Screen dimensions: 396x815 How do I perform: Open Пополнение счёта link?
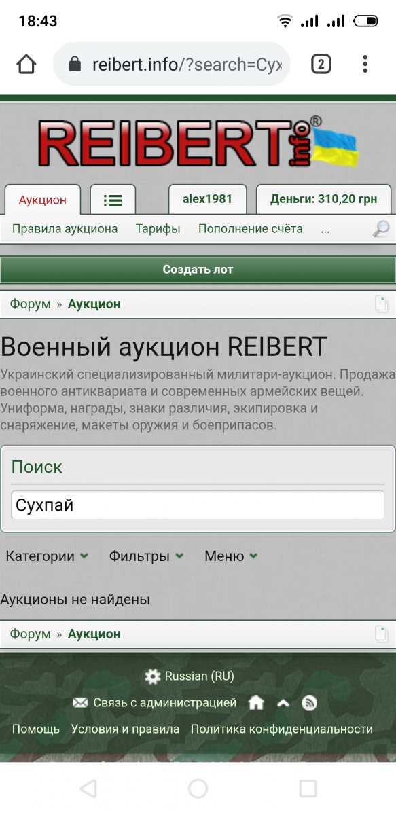(x=251, y=229)
